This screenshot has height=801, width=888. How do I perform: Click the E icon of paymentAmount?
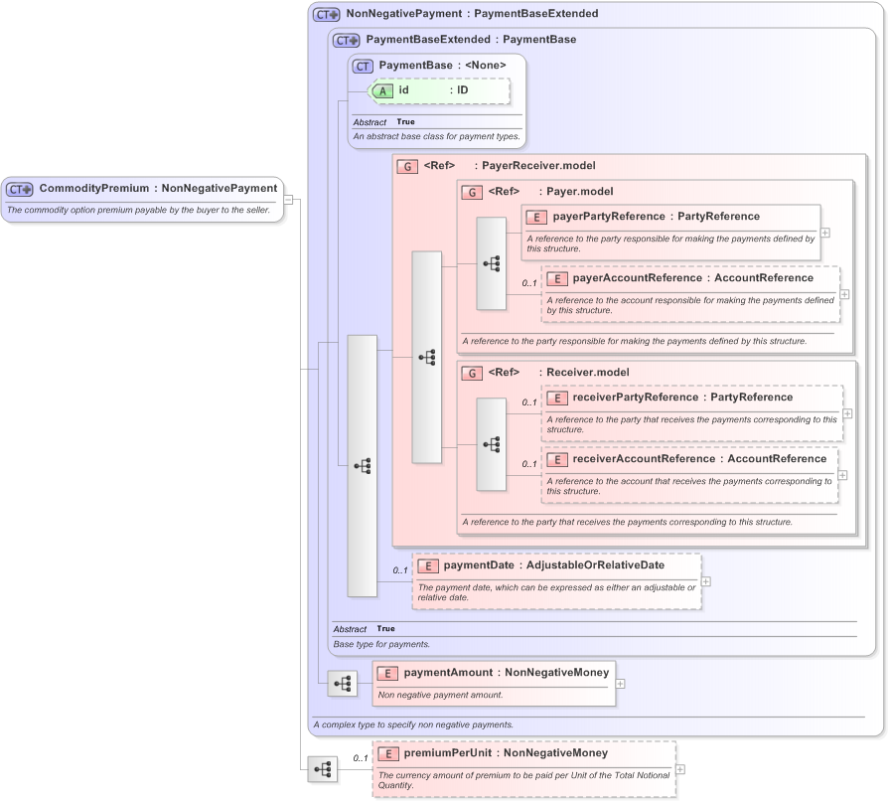[x=388, y=673]
